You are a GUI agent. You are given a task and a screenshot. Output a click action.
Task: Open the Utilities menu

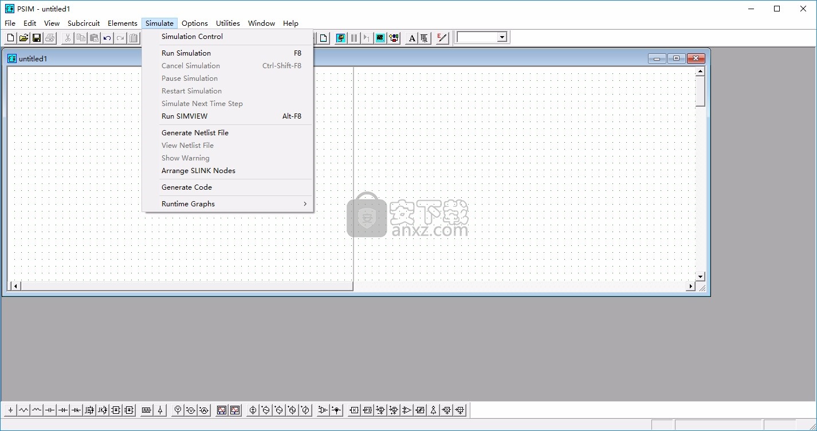(228, 23)
